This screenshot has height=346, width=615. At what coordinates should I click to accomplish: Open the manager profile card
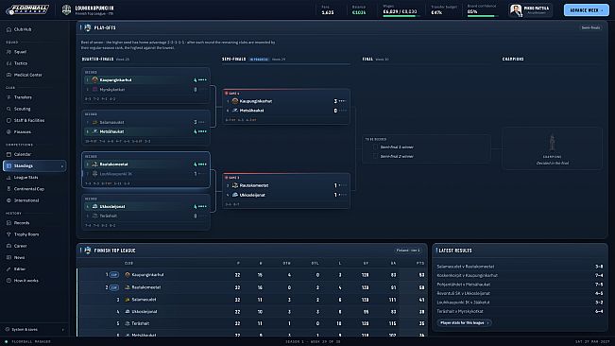[530, 10]
